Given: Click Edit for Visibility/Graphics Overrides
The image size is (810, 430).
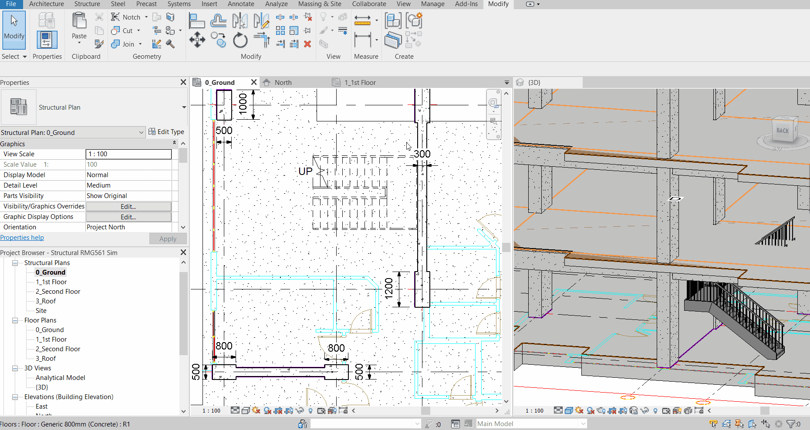Looking at the screenshot, I should click(x=128, y=206).
